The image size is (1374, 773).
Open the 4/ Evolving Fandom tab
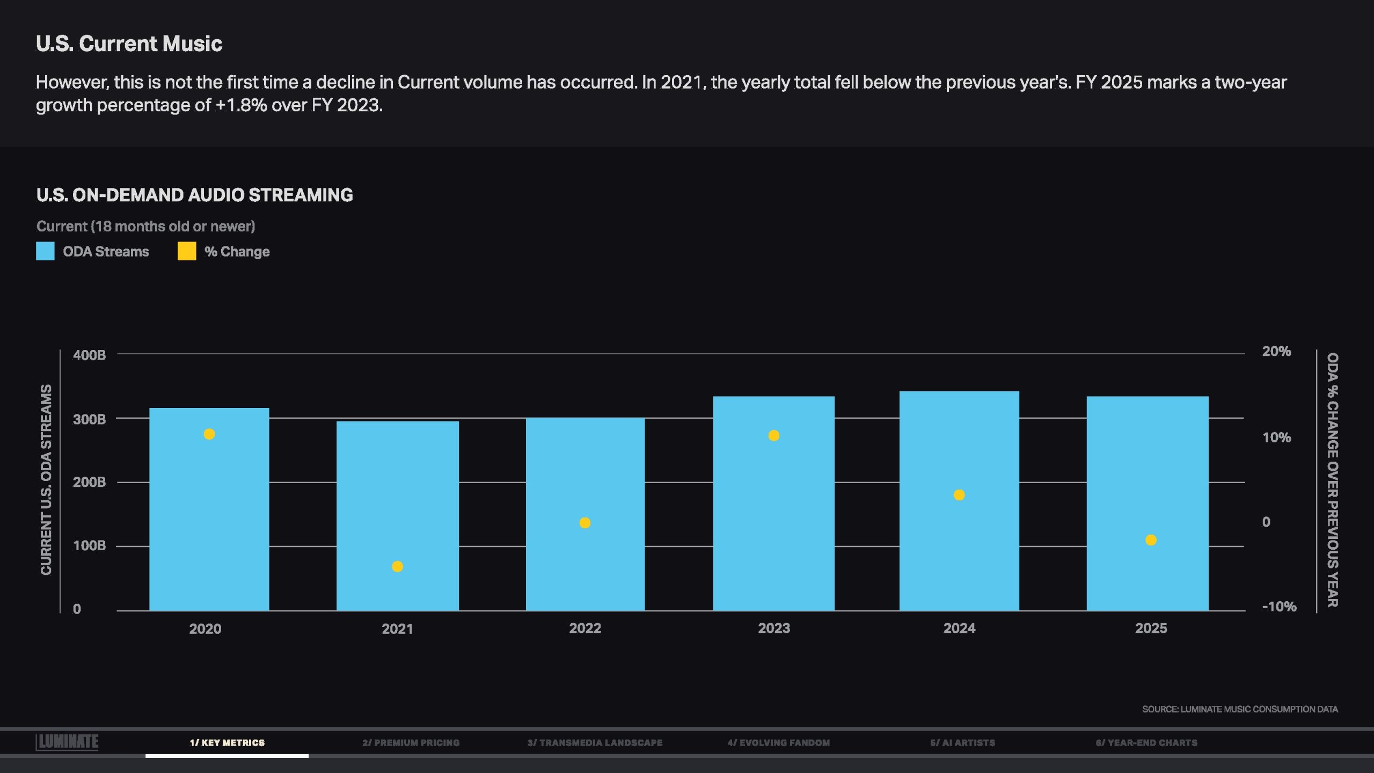coord(778,742)
